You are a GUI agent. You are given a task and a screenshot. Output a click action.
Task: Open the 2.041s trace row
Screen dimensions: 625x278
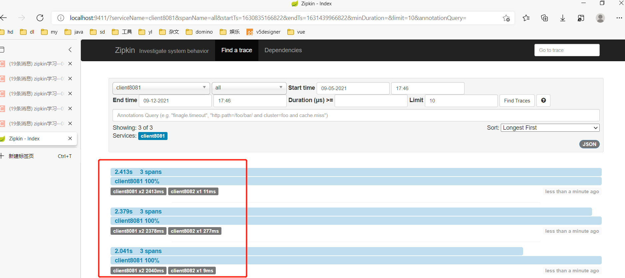click(x=317, y=251)
